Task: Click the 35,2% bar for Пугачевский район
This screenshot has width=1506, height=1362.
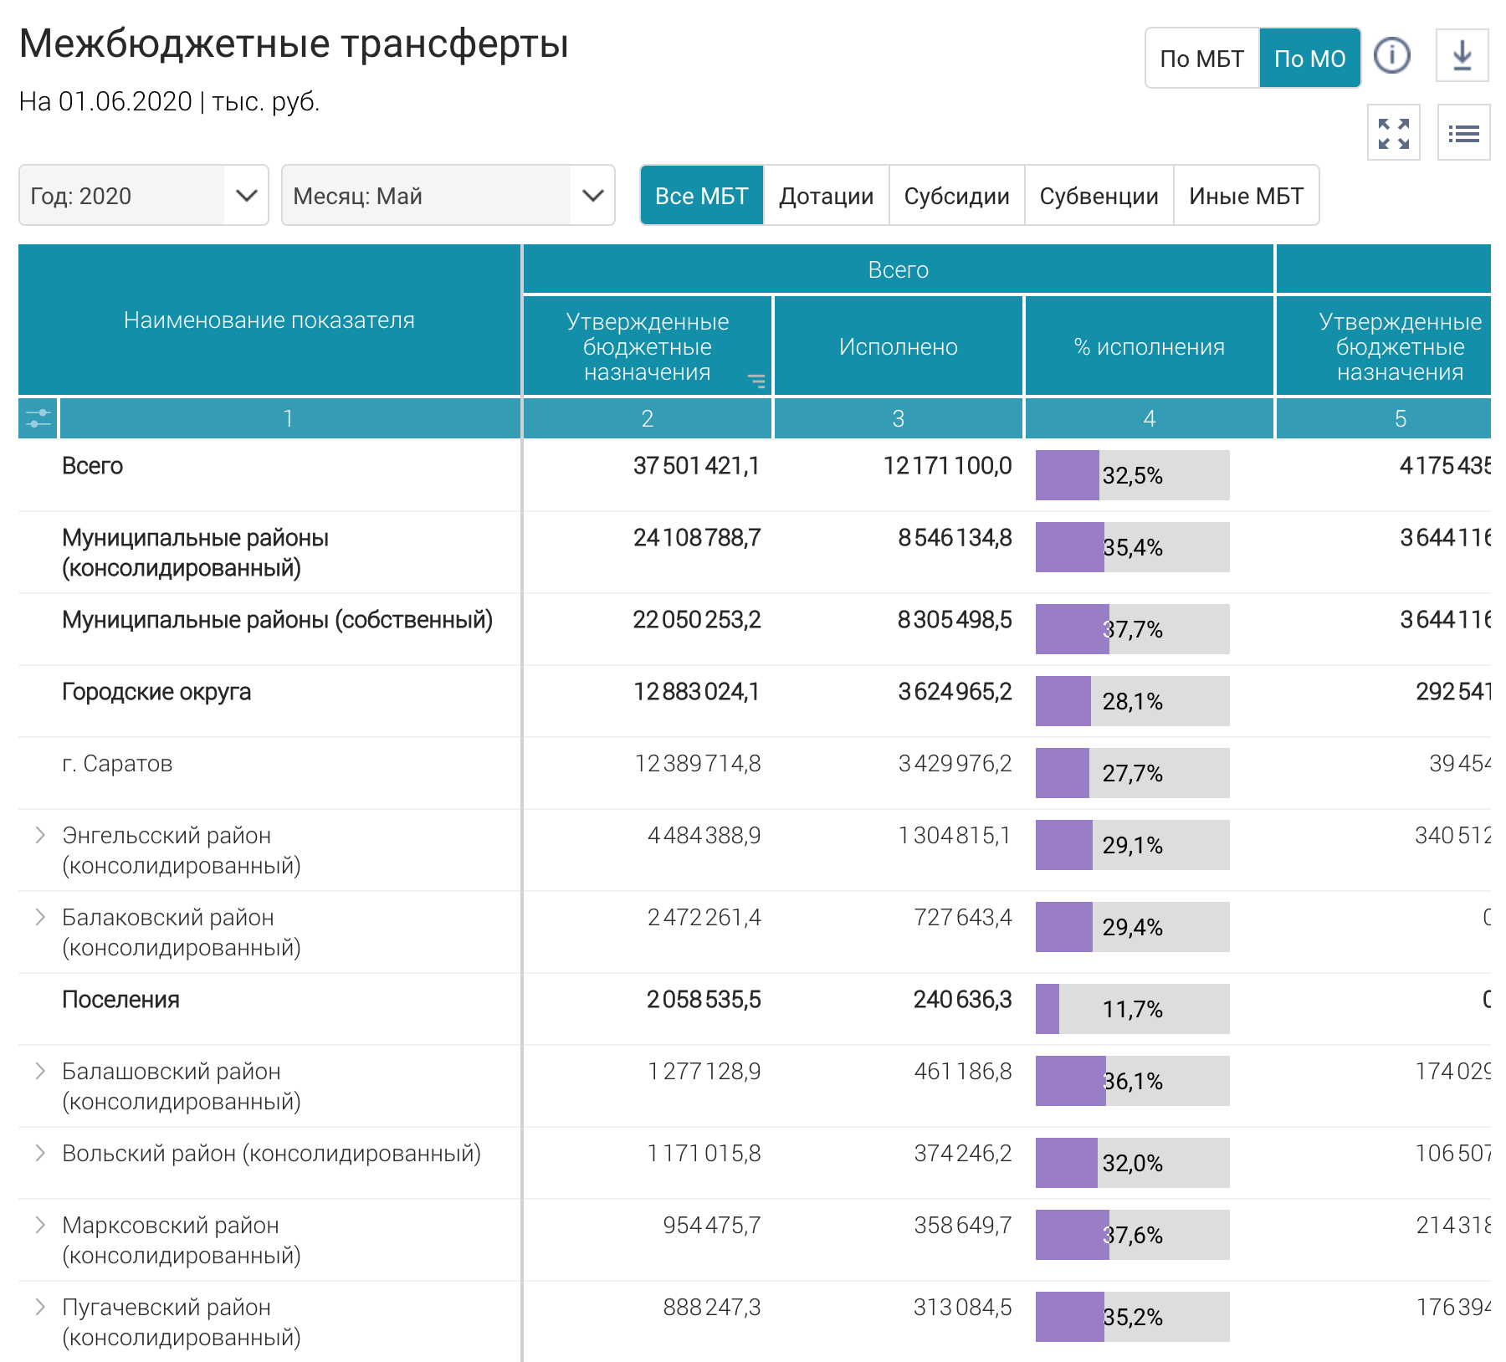Action: coord(1133,1317)
